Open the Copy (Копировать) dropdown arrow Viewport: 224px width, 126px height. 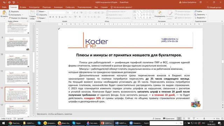click(22, 15)
